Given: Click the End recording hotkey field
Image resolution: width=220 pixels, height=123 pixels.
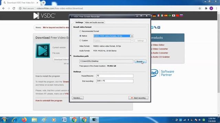Looking at the screenshot, I should coord(115,81).
